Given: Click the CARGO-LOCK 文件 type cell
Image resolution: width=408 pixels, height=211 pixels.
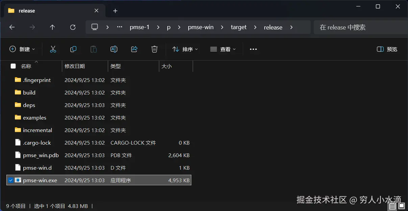Looking at the screenshot, I should [133, 143].
